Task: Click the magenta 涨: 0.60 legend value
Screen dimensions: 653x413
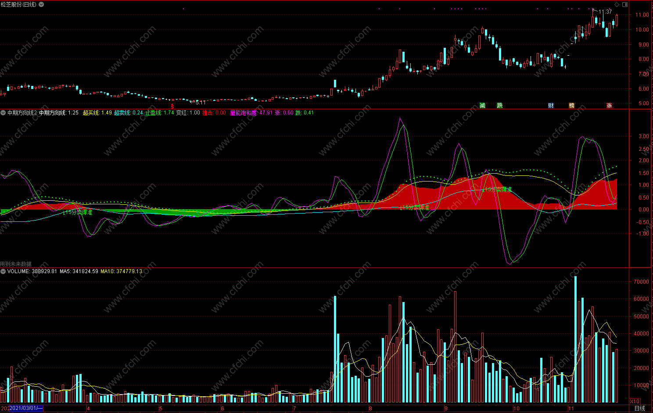Action: [284, 113]
